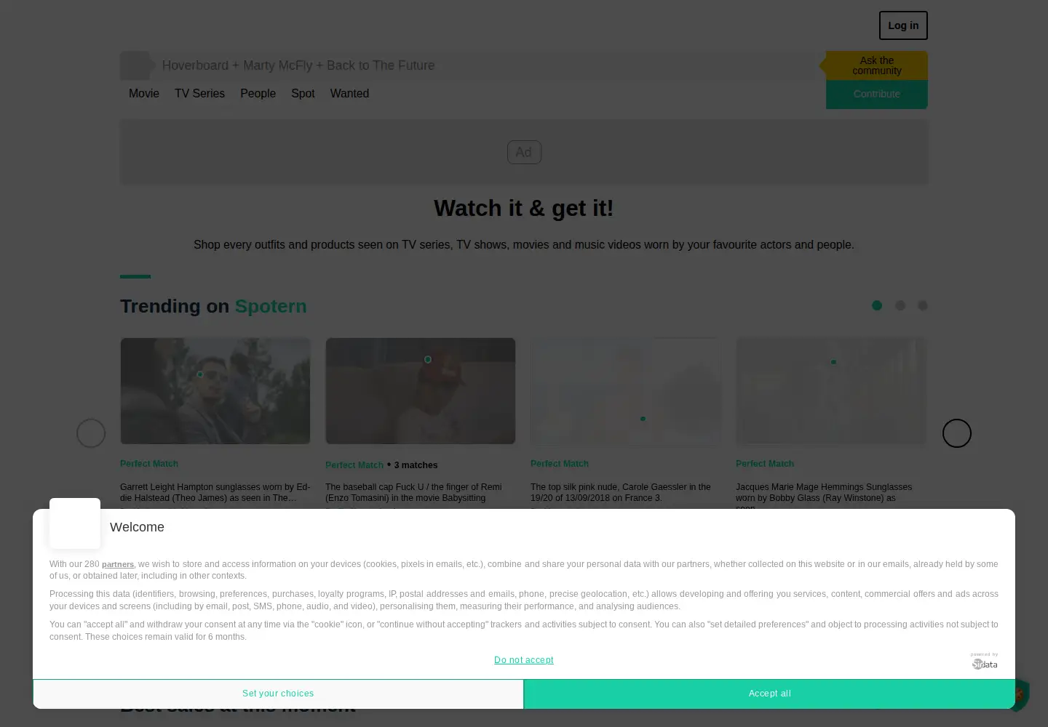
Task: Click the Log in button
Action: (903, 25)
